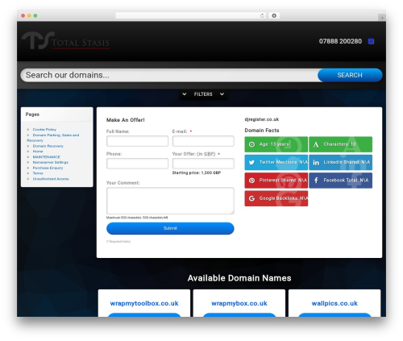Expand filters with right chevron

coord(222,94)
